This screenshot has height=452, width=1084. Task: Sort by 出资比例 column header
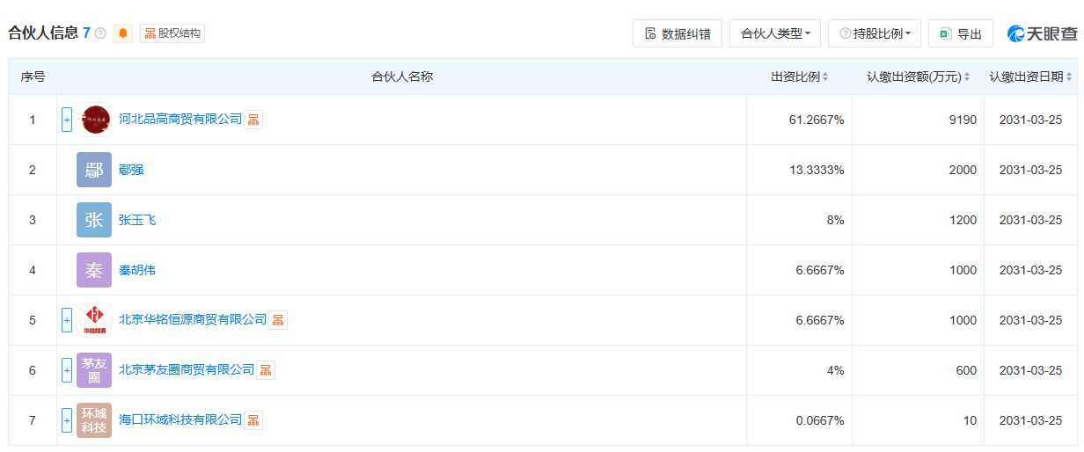tap(799, 77)
